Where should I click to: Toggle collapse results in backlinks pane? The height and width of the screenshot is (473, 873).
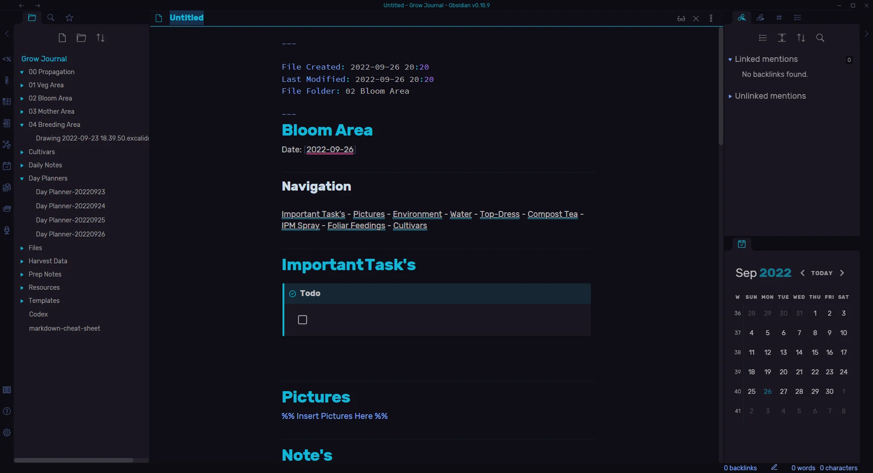point(763,38)
